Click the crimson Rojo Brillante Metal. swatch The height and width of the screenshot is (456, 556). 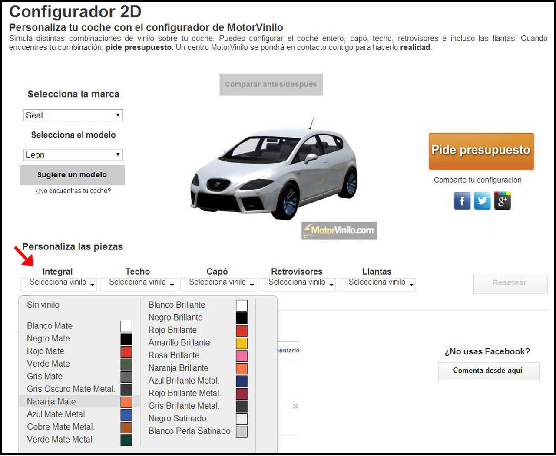[242, 394]
